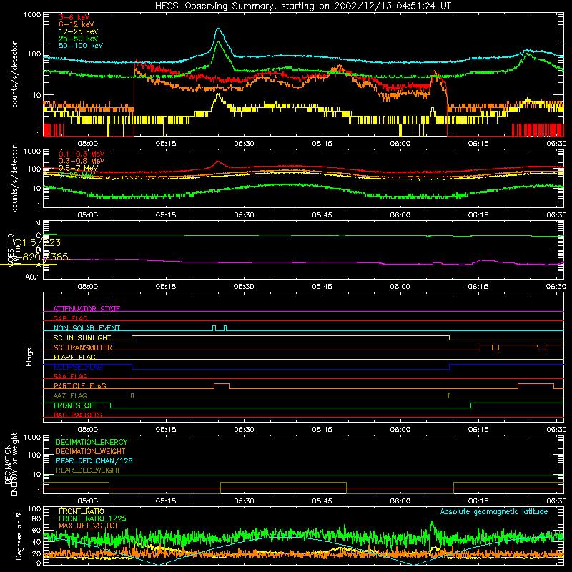The height and width of the screenshot is (572, 572).
Task: Click the green FRONT_RATIO_1225 legend label
Action: pos(92,518)
